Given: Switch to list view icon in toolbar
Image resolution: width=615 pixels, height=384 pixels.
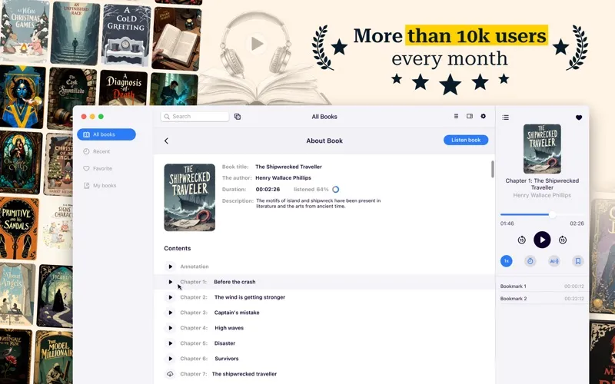Looking at the screenshot, I should [x=456, y=116].
